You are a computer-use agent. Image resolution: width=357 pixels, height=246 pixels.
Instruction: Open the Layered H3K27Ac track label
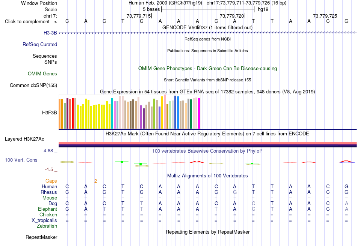point(24,139)
